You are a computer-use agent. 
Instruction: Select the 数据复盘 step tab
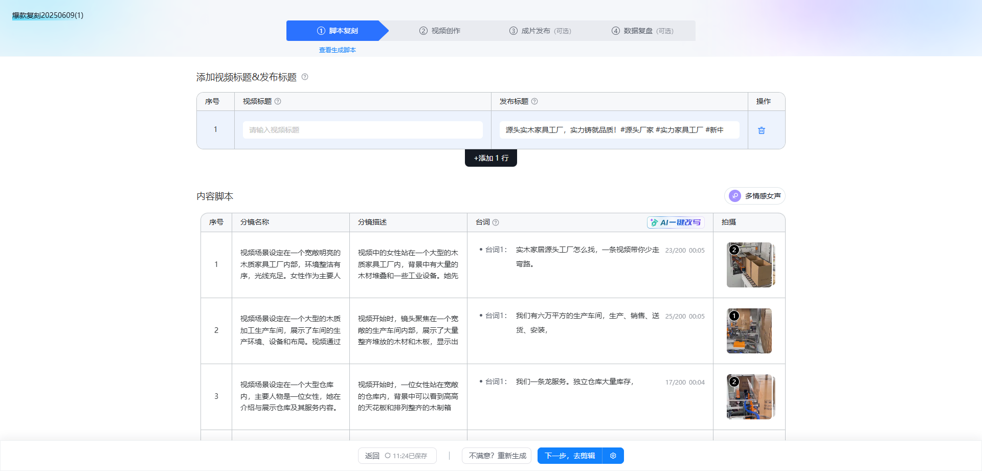pyautogui.click(x=642, y=31)
